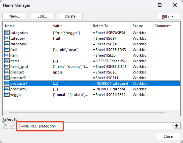Click the reference =Sheet1!$H$3:$I$13
Image resolution: width=183 pixels, height=143 pixels.
(110, 67)
